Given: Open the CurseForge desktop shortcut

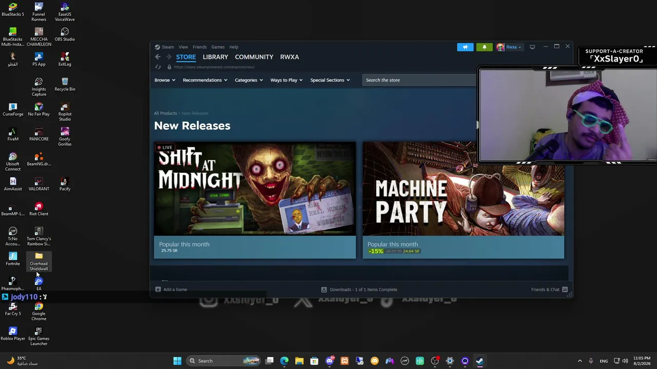Looking at the screenshot, I should pyautogui.click(x=13, y=109).
